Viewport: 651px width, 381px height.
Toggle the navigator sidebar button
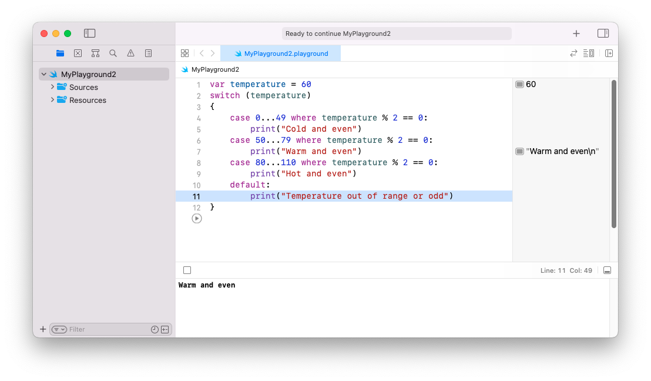point(90,34)
